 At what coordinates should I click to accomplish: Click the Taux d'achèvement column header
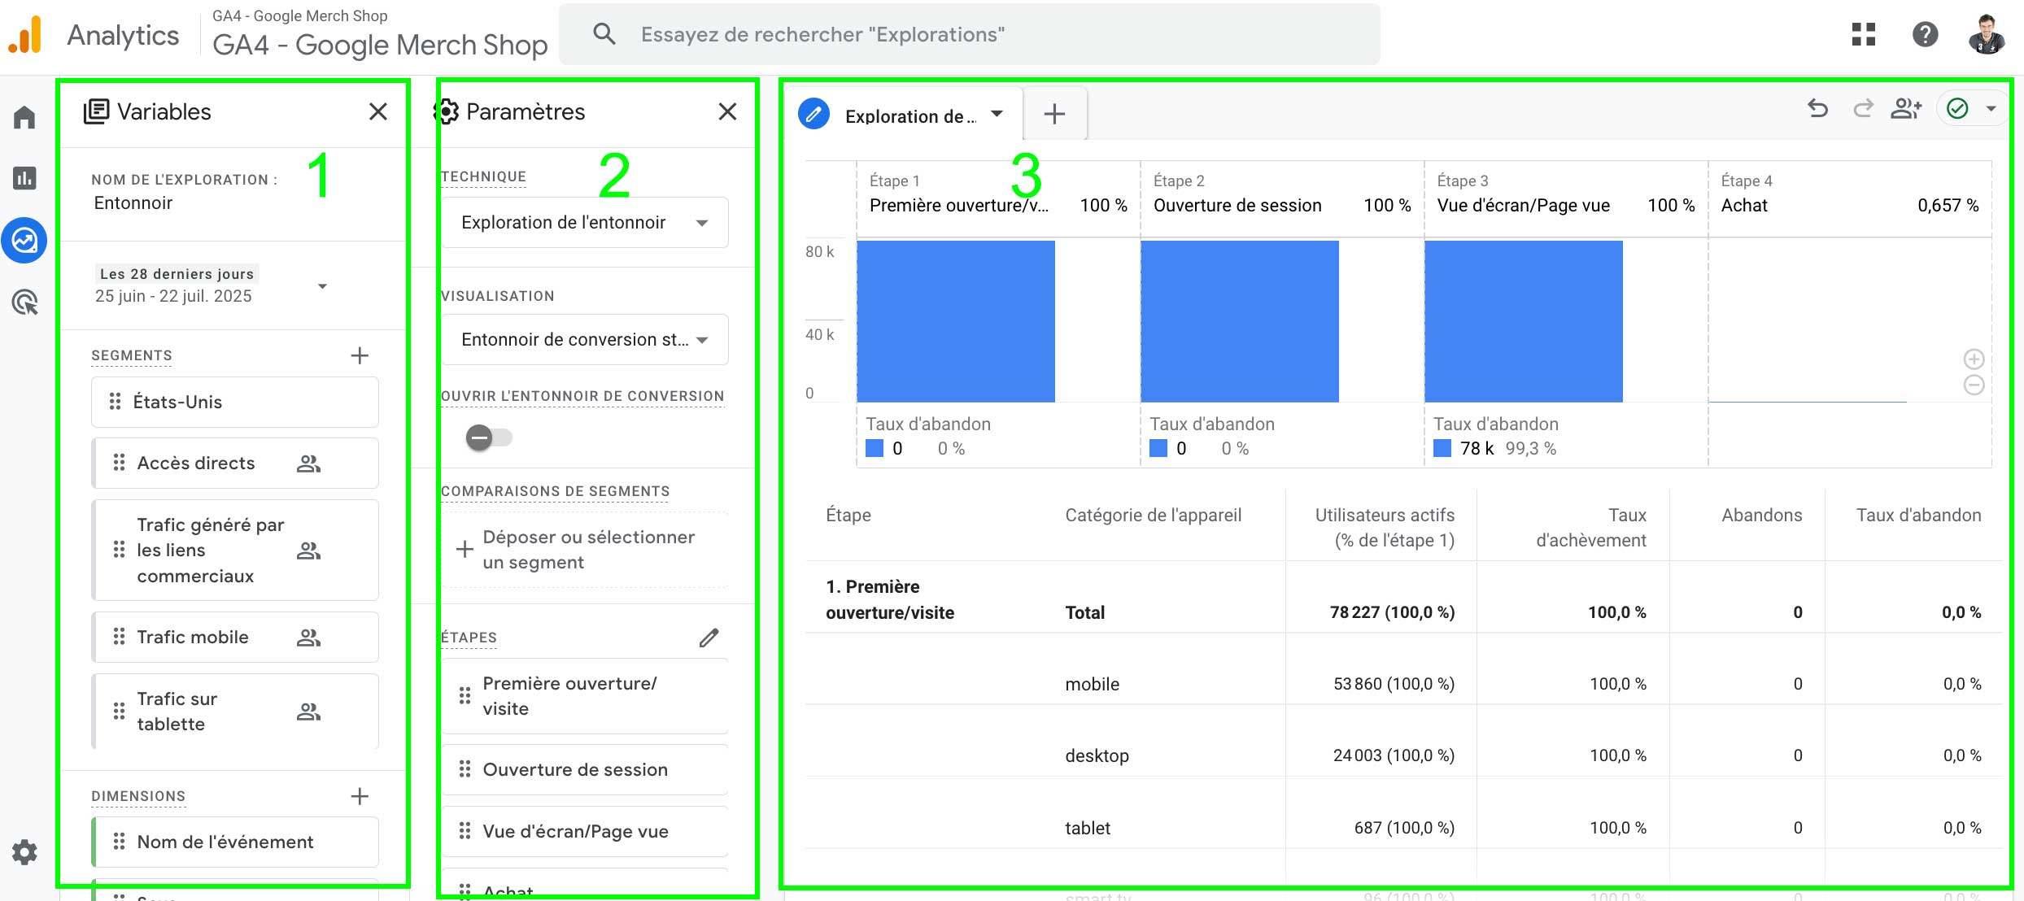(1590, 528)
